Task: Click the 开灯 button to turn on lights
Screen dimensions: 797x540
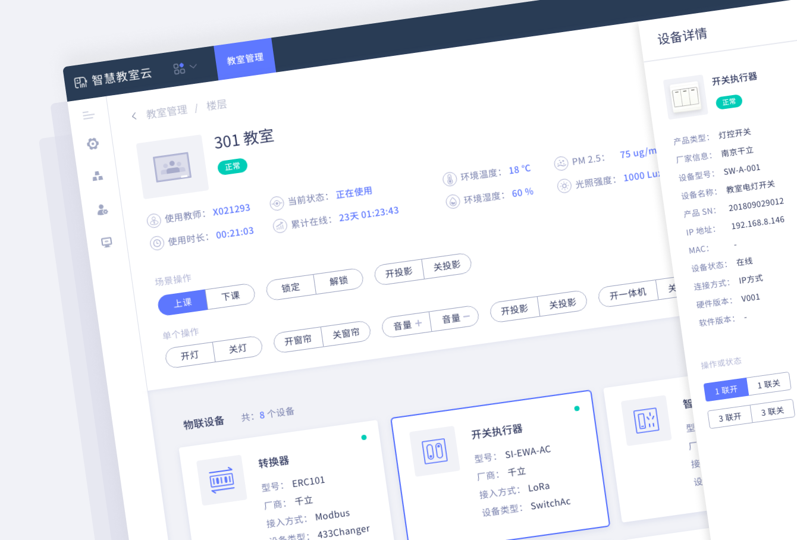Action: point(190,355)
